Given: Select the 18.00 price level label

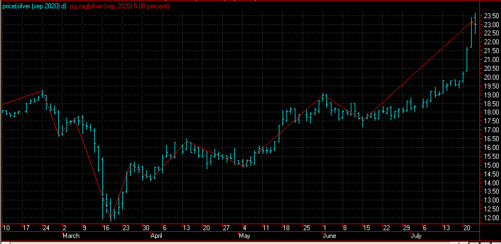Looking at the screenshot, I should tap(490, 112).
